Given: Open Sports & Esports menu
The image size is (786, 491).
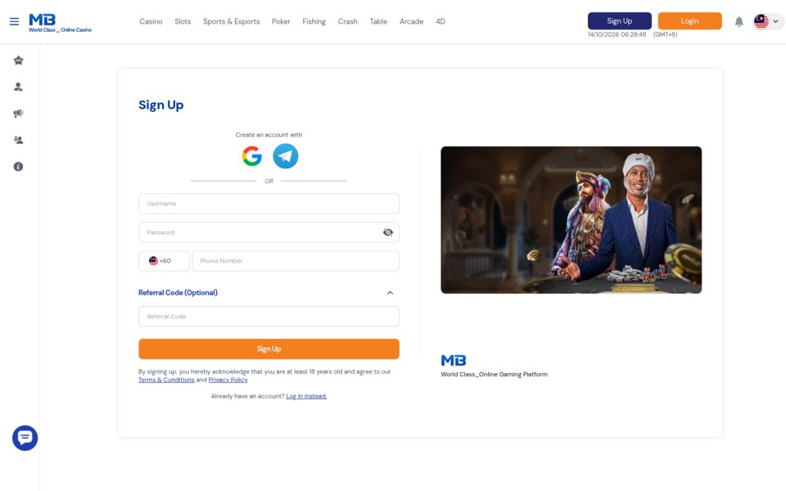Looking at the screenshot, I should (x=231, y=21).
